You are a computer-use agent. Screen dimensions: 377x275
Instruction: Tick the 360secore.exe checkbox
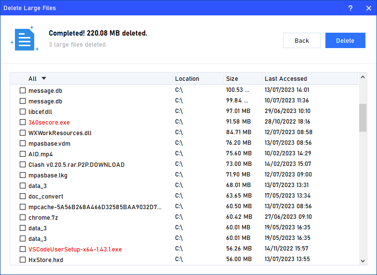tap(23, 122)
